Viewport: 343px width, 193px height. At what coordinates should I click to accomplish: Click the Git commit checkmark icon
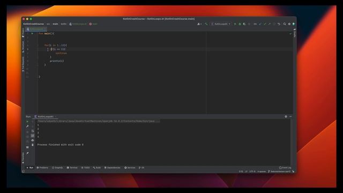(265, 24)
